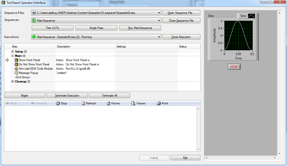Image resolution: width=287 pixels, height=166 pixels.
Task: Click the Sine plot legend line swatch
Action: click(251, 16)
